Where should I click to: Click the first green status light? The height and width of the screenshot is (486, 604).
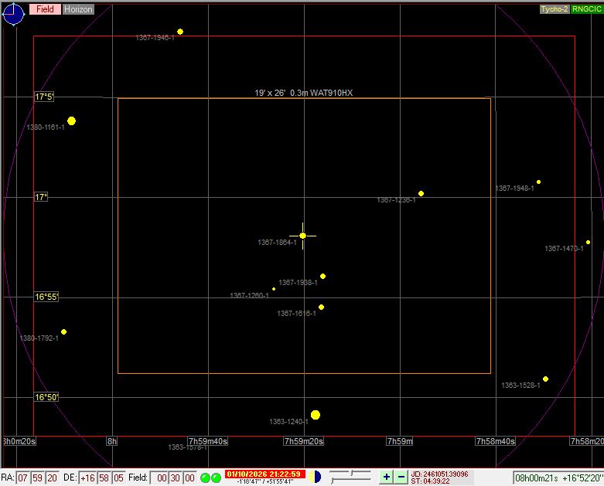click(206, 478)
